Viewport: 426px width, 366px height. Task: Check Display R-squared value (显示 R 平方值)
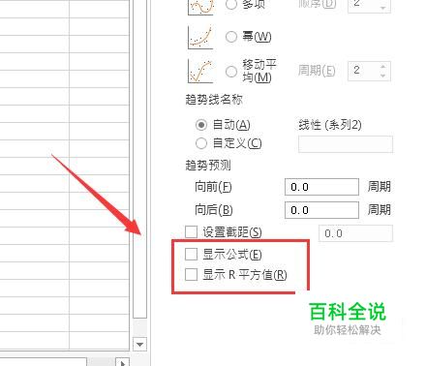[191, 275]
